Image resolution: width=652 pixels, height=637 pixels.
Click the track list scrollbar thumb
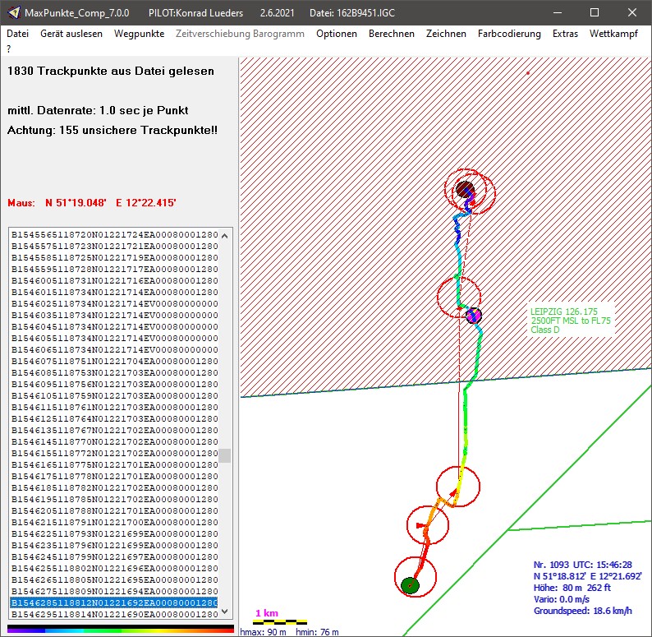[224, 455]
